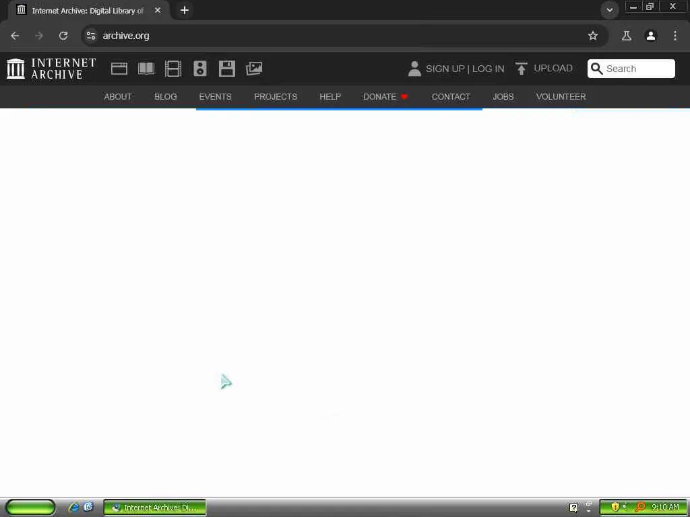The width and height of the screenshot is (690, 517).
Task: Click the orange magnifier tray icon
Action: point(640,508)
